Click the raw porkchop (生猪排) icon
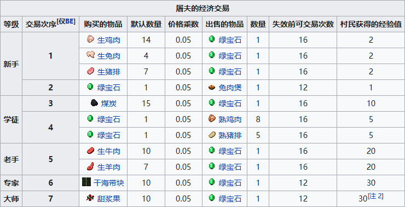 coord(90,71)
